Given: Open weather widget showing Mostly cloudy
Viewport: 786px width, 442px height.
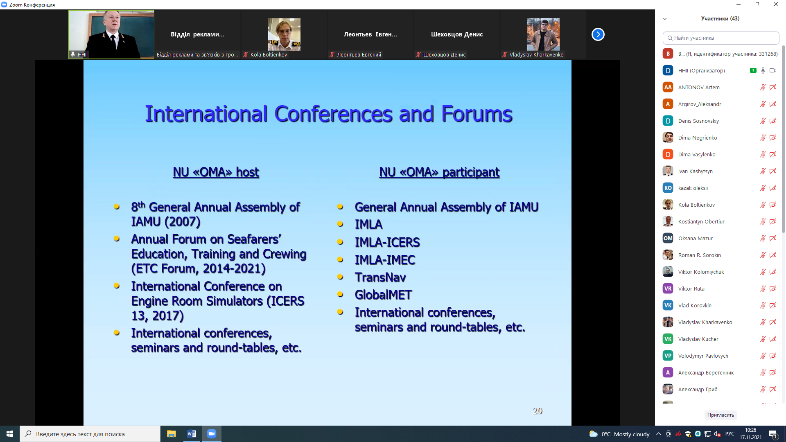Looking at the screenshot, I should point(619,434).
